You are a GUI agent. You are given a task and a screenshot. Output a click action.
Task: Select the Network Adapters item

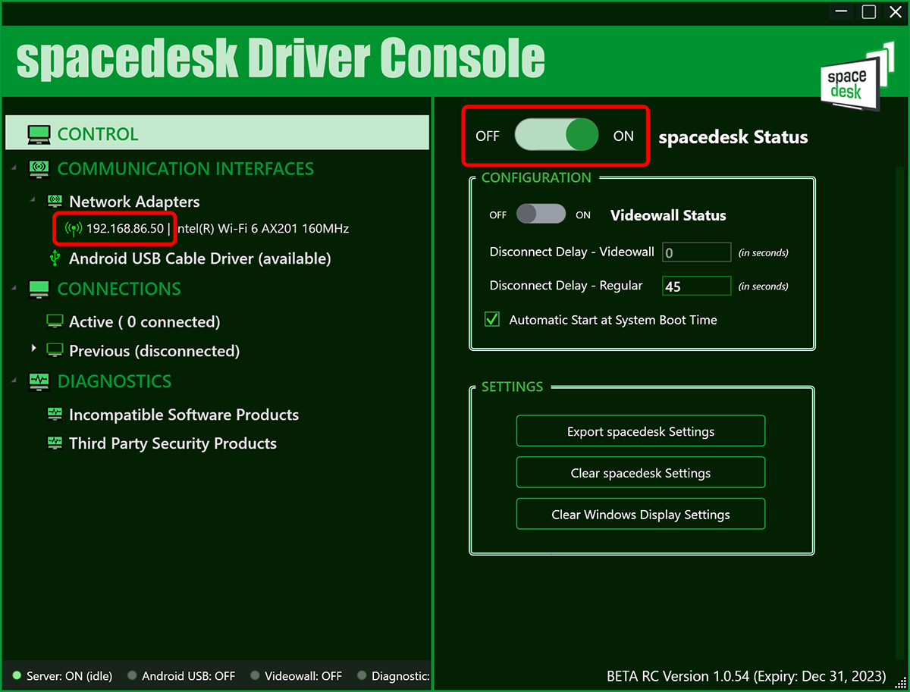(134, 202)
